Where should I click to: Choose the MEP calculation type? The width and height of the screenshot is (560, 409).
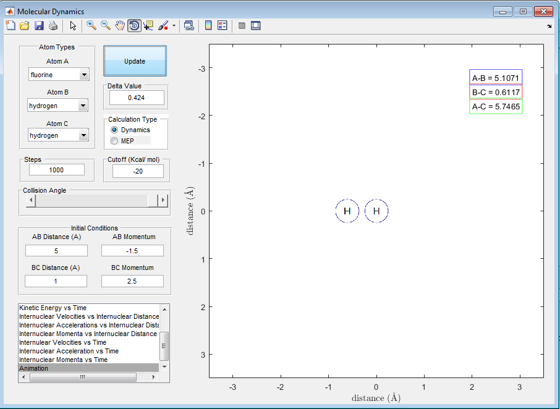(114, 141)
